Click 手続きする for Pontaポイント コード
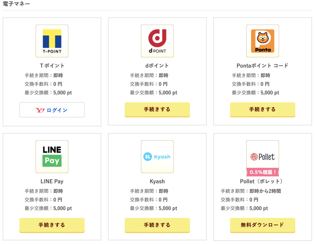Screen dimensions: 315x244 pyautogui.click(x=262, y=110)
